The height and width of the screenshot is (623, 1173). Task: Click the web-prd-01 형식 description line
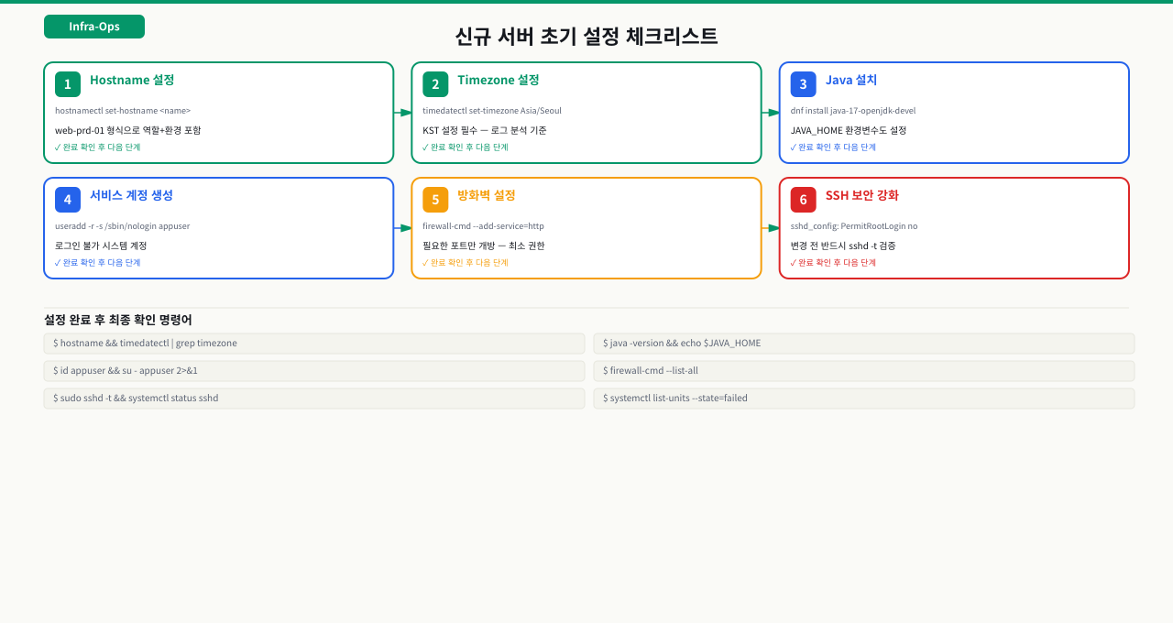[127, 130]
